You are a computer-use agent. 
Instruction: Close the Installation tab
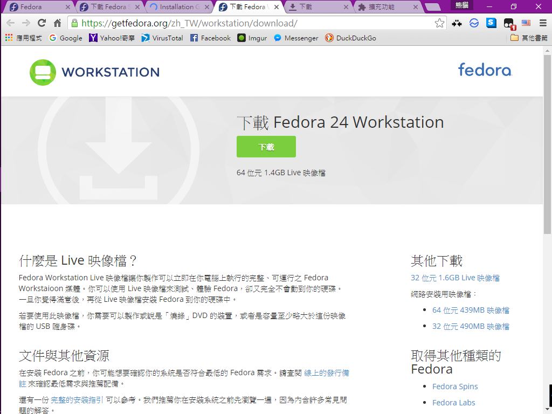pyautogui.click(x=207, y=7)
